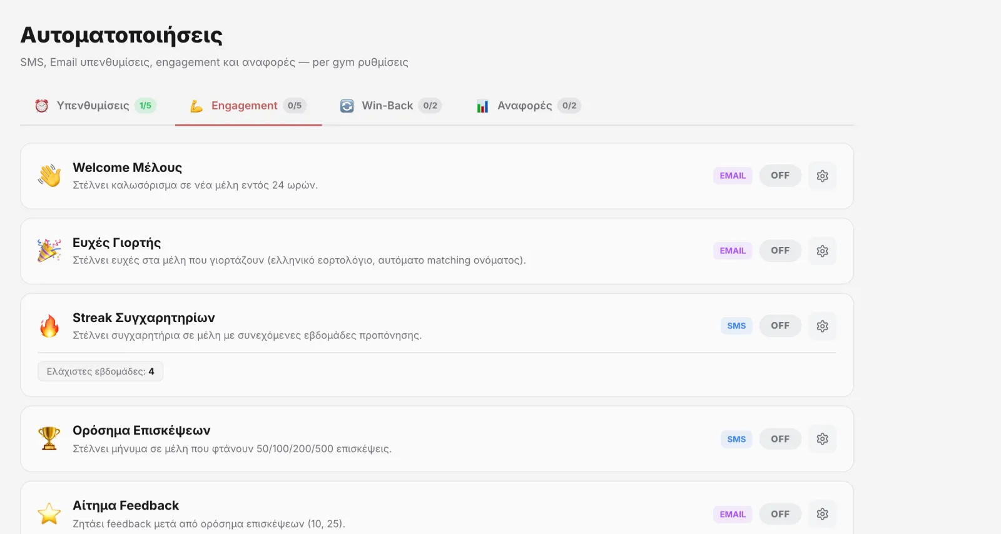Open the Win-Back tab
The width and height of the screenshot is (1001, 534).
[x=391, y=106]
